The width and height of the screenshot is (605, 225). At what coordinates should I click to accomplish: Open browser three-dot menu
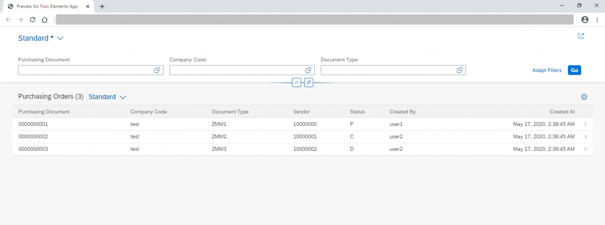click(597, 19)
